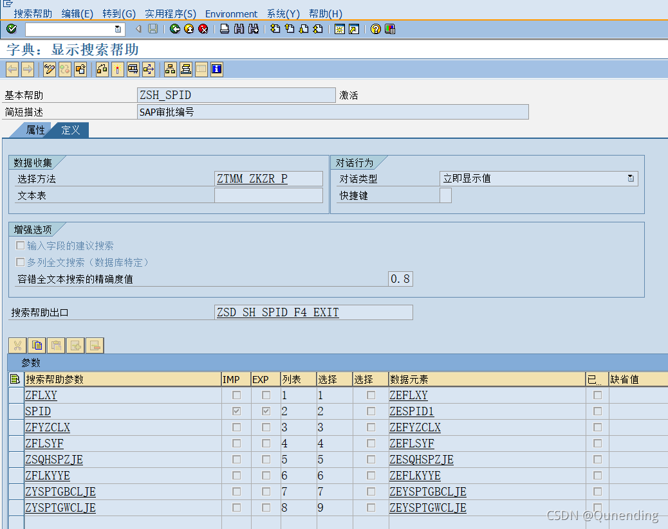Open ZSQHSPZJE parameter link
This screenshot has width=668, height=529.
click(x=53, y=460)
